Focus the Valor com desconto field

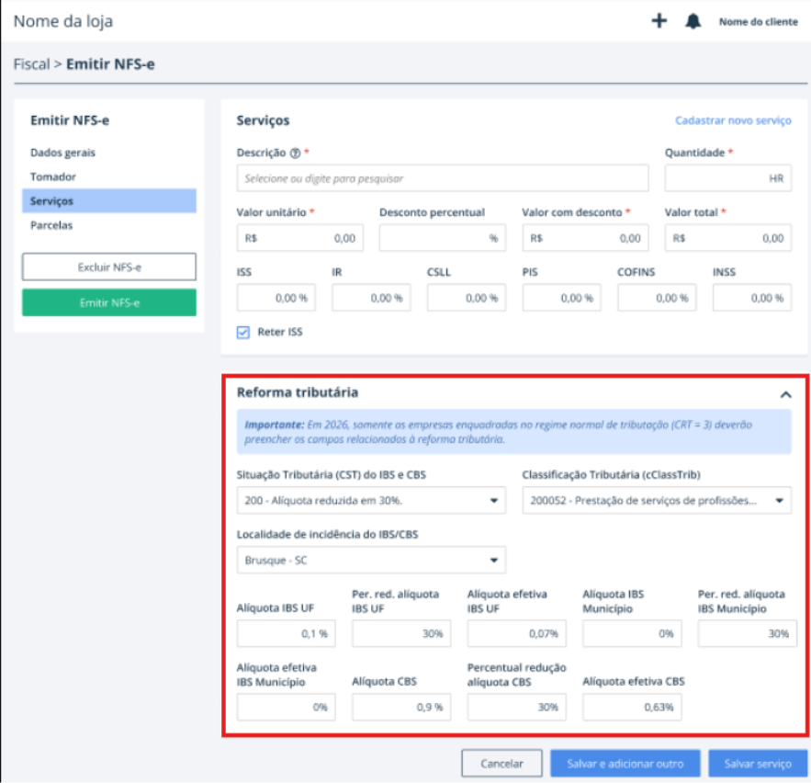[x=585, y=238]
